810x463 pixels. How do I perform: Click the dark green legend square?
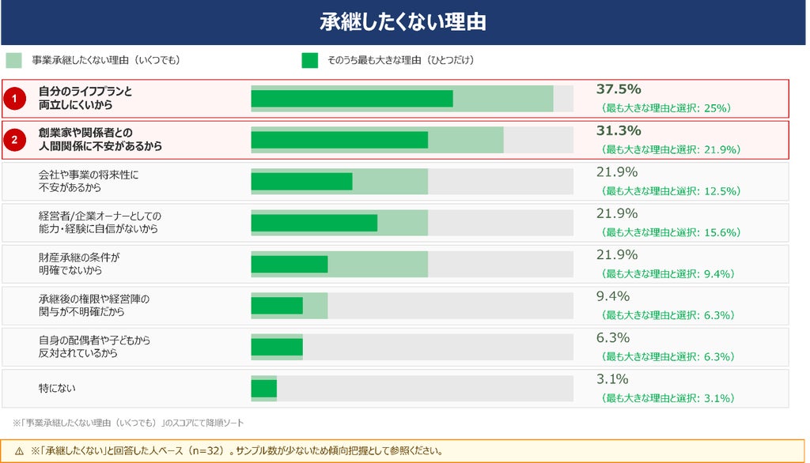coord(310,60)
